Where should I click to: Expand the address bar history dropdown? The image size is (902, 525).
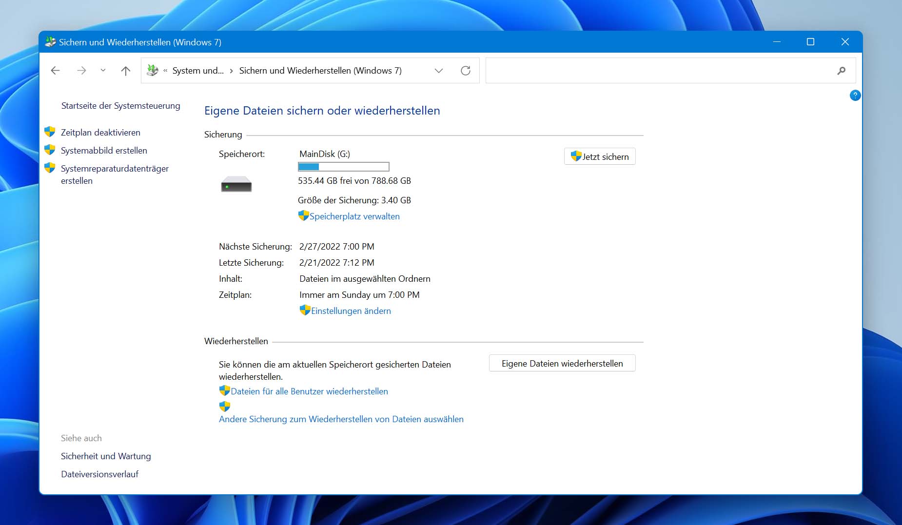point(439,71)
